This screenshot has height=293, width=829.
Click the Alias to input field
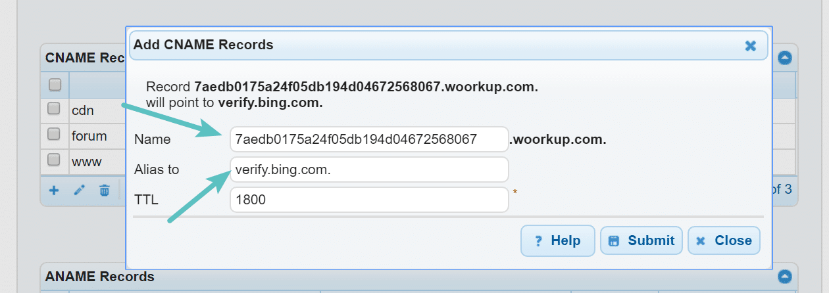369,169
